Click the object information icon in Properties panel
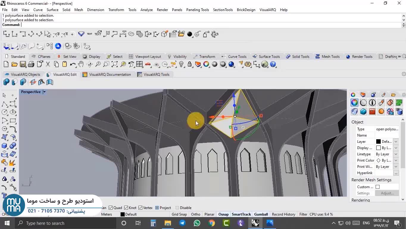The image size is (406, 229). [372, 103]
